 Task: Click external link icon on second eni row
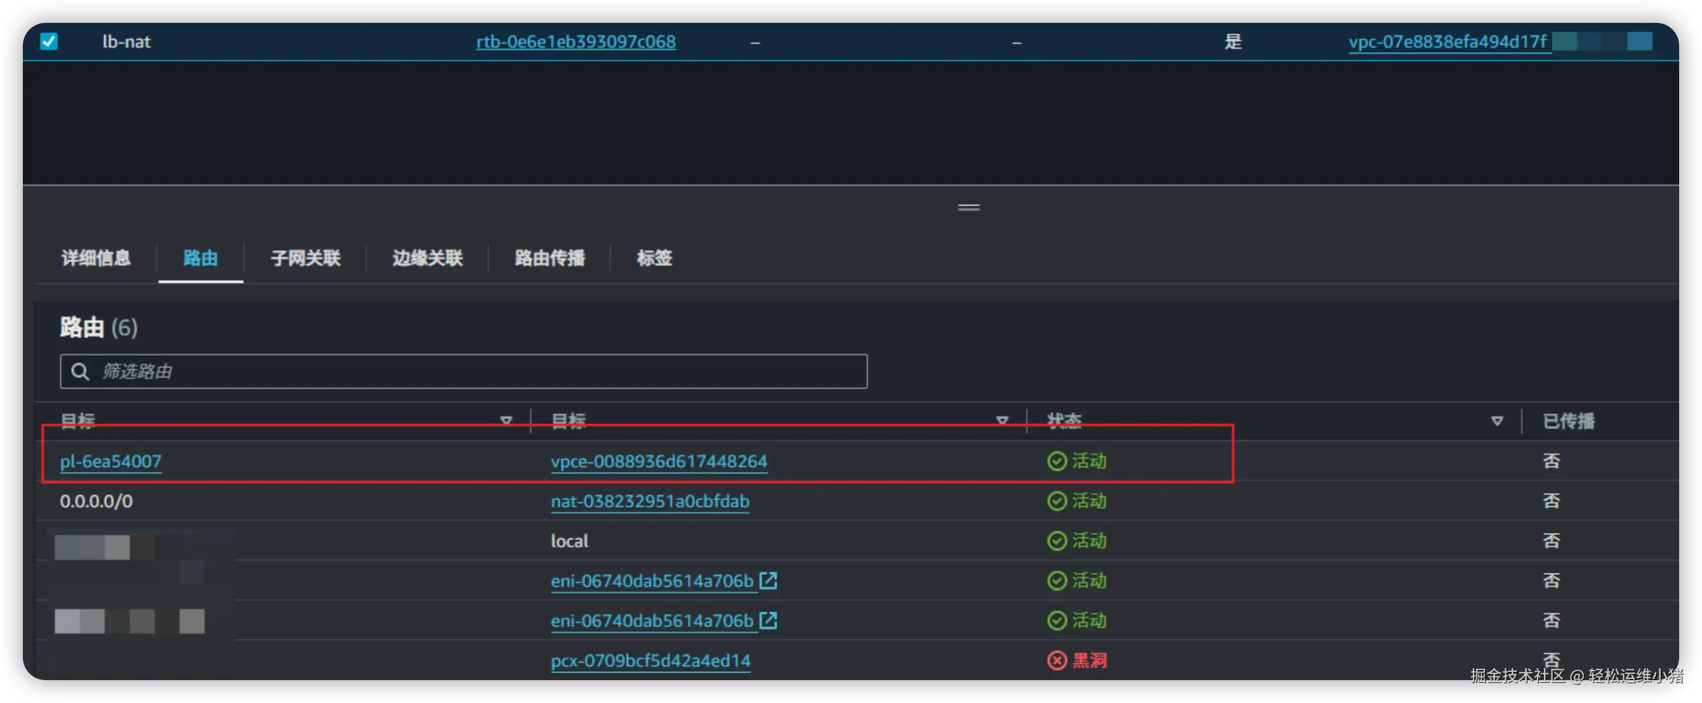[768, 621]
